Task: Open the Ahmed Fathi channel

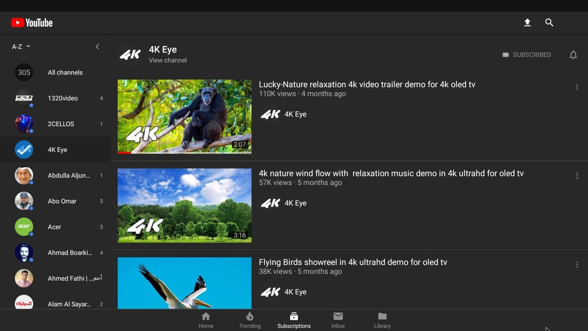Action: [55, 279]
